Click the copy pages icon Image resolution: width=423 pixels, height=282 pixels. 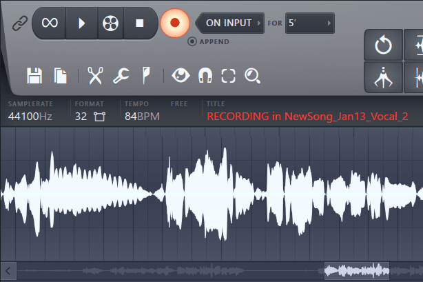coord(60,76)
